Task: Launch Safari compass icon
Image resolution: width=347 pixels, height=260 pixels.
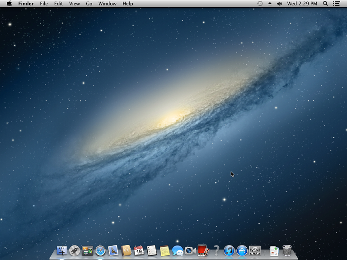Action: coord(100,251)
